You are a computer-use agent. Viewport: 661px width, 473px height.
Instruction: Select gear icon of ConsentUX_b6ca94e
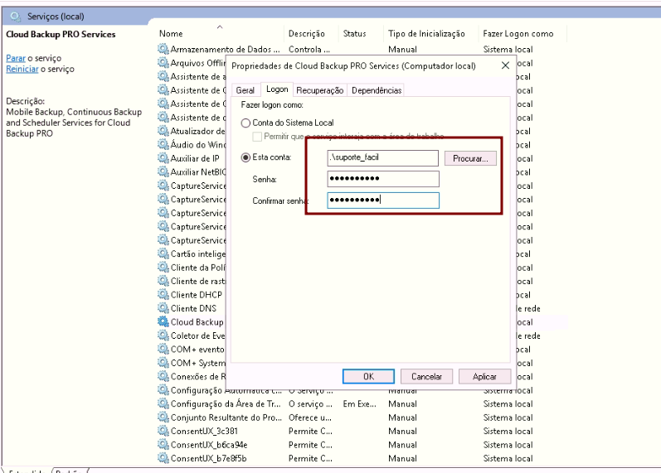tap(163, 444)
